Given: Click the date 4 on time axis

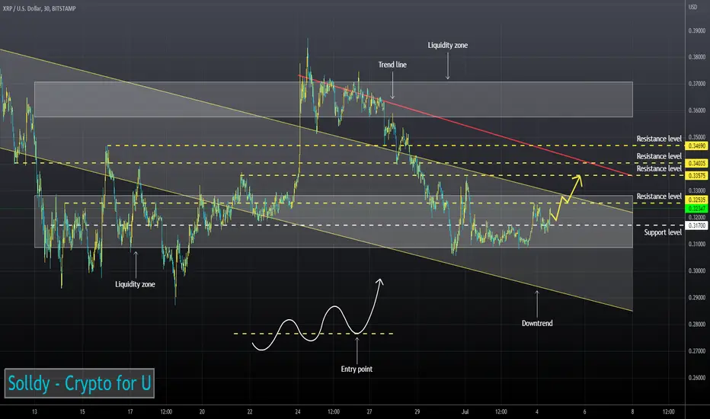Looking at the screenshot, I should pos(537,411).
